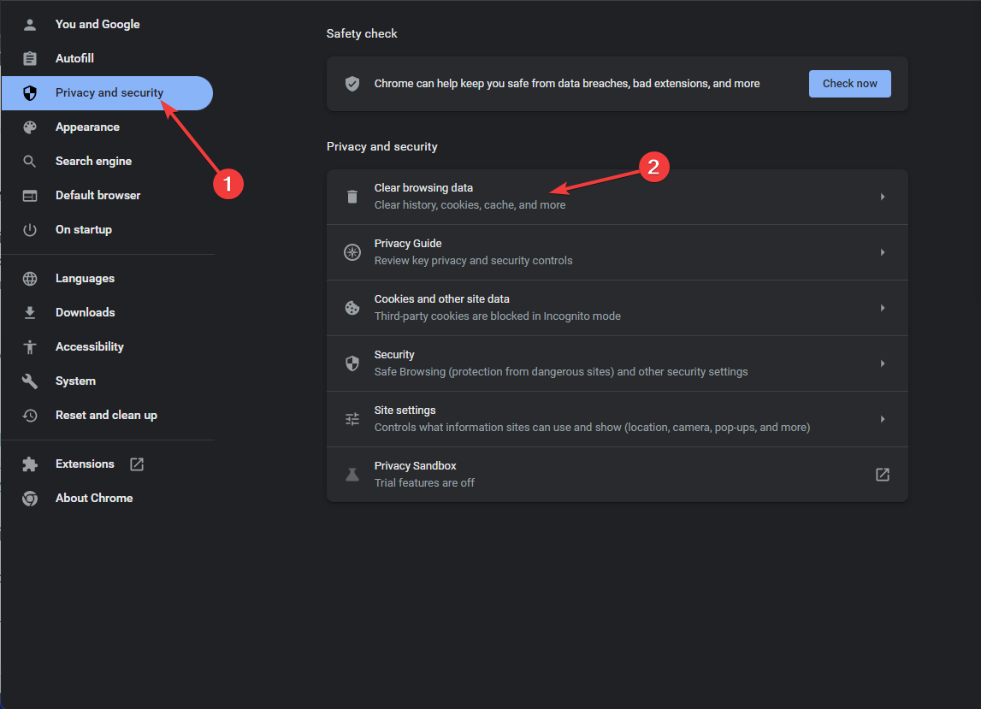Click the trash icon beside Clear browsing data
The image size is (981, 709).
tap(352, 197)
